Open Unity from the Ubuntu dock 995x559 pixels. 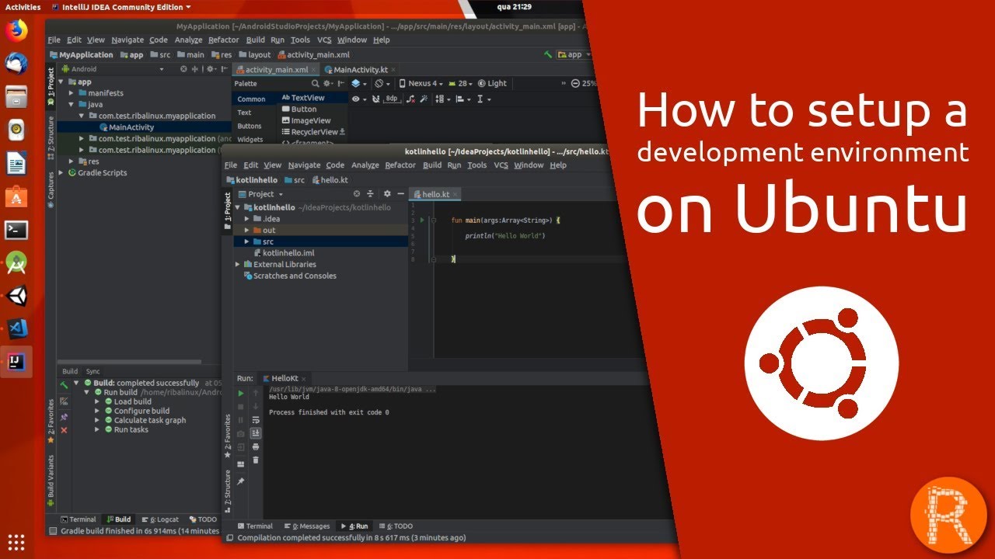click(x=16, y=296)
